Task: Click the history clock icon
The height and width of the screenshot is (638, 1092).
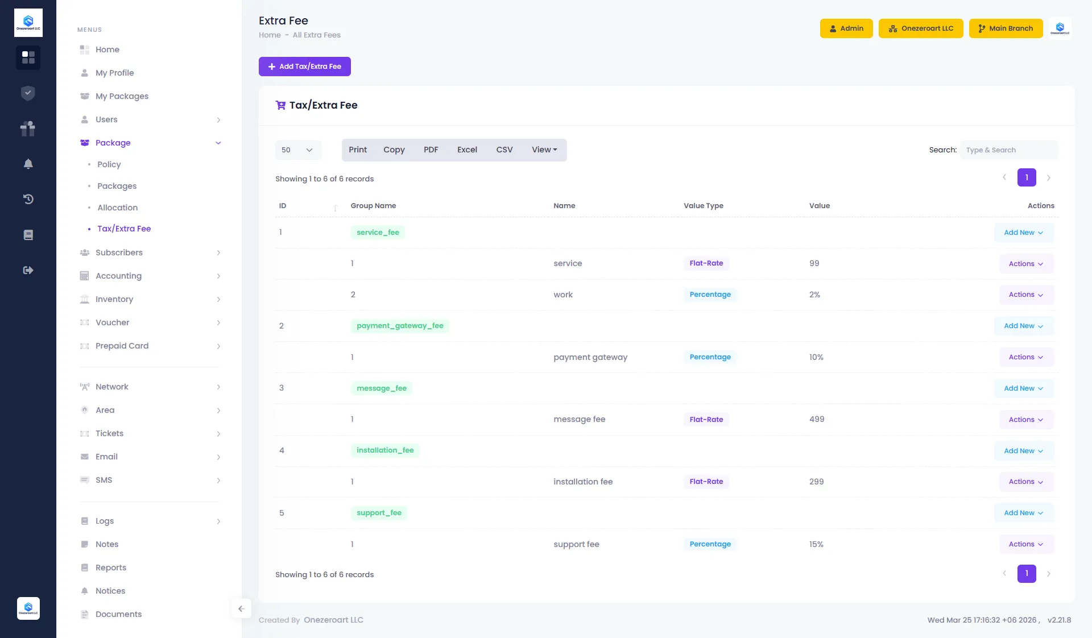Action: pyautogui.click(x=28, y=199)
